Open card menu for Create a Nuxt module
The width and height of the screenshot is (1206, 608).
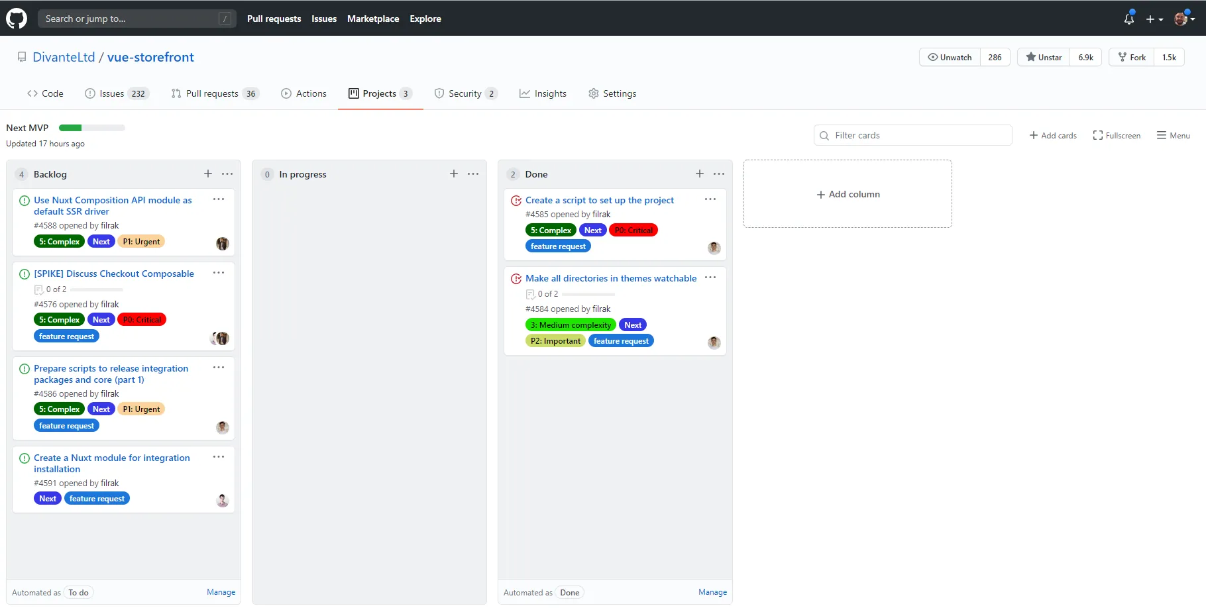(x=219, y=457)
